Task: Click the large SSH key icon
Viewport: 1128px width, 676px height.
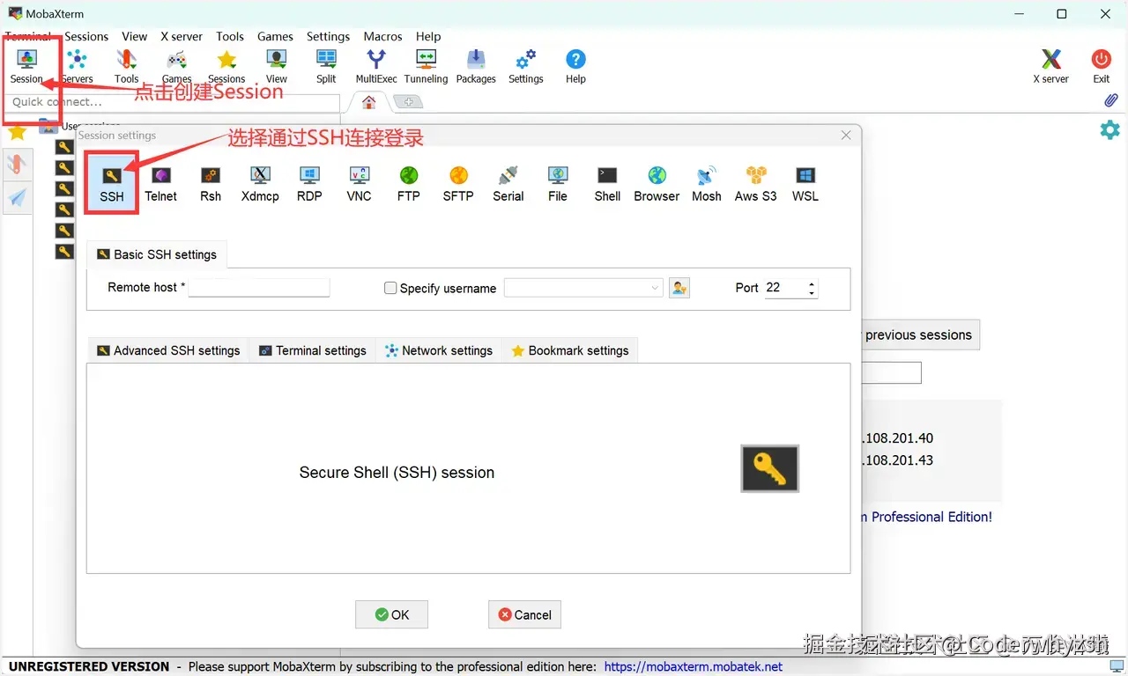Action: click(770, 468)
